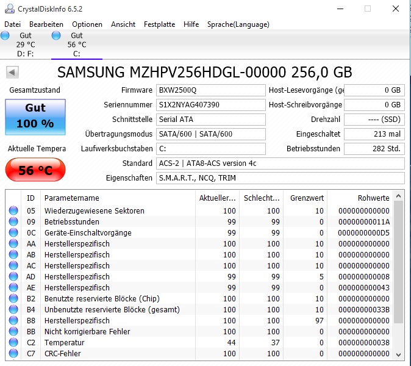This screenshot has height=366, width=411.
Task: Open the Optionen menu
Action: (x=87, y=24)
